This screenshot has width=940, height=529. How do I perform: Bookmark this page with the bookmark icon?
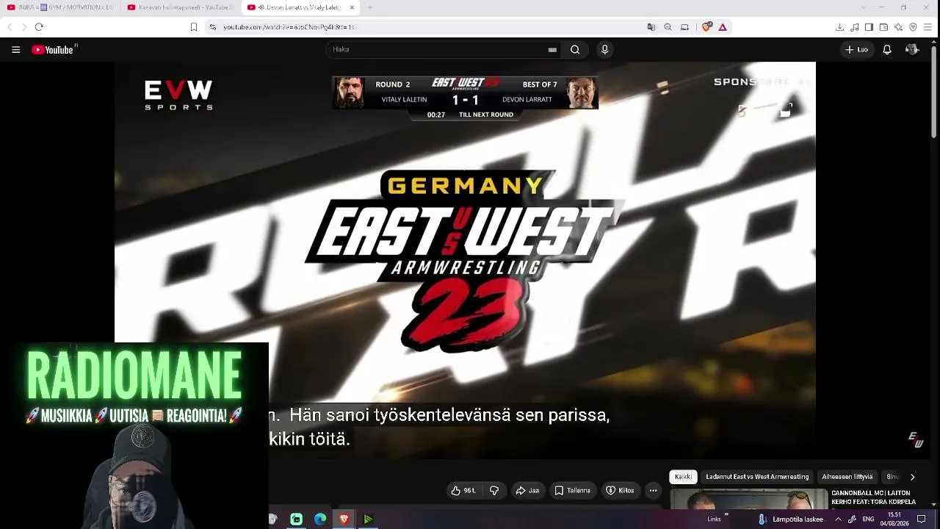coord(193,27)
